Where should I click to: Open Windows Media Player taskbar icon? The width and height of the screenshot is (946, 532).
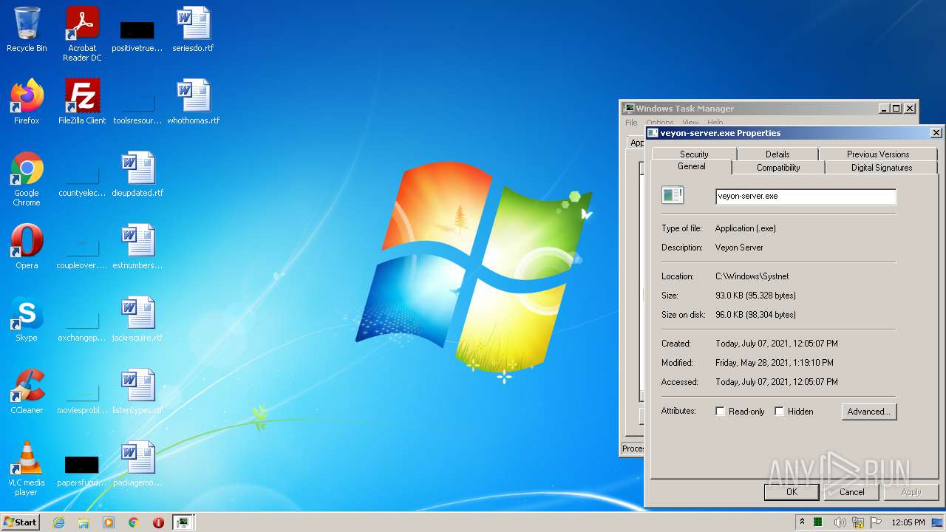click(x=109, y=522)
